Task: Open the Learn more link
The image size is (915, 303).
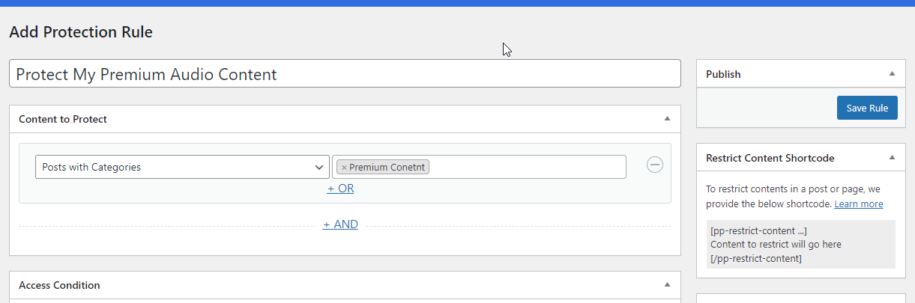Action: click(859, 204)
